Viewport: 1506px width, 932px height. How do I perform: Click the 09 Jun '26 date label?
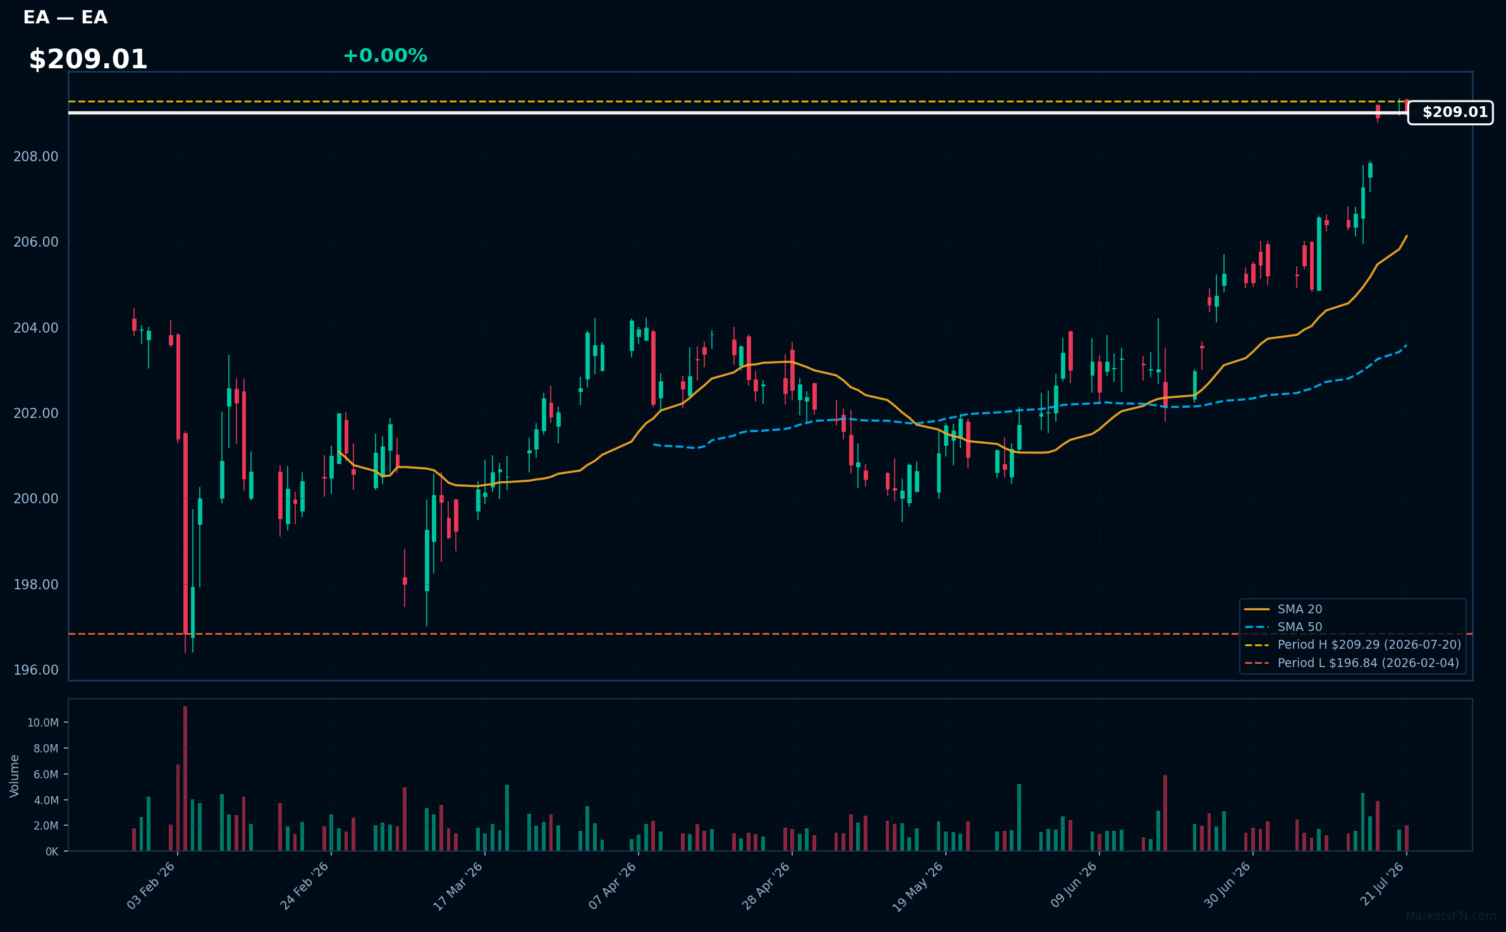(1074, 885)
